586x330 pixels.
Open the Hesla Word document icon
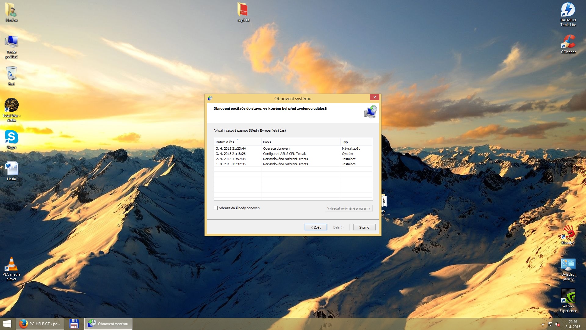pyautogui.click(x=11, y=169)
